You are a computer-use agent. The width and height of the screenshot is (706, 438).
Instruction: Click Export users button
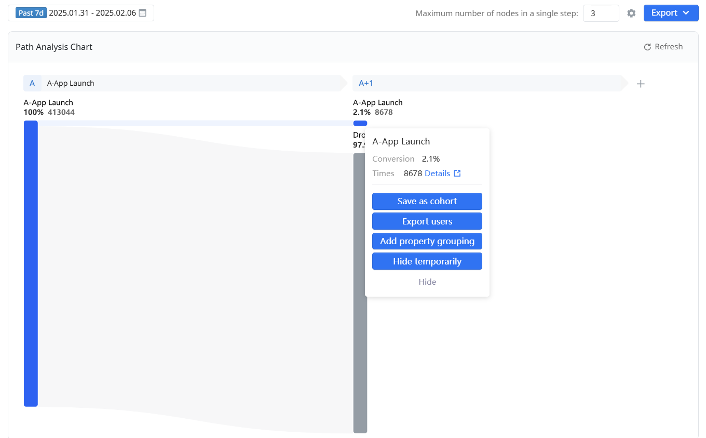coord(427,221)
